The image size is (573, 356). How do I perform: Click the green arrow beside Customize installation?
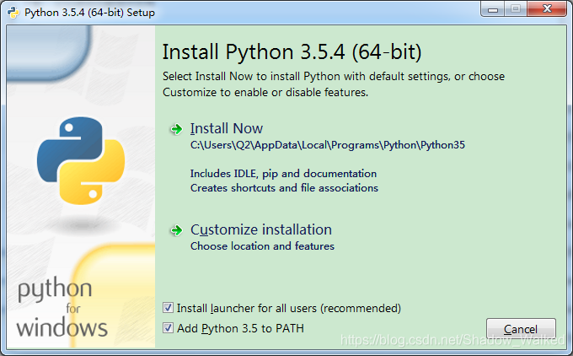[x=176, y=230]
